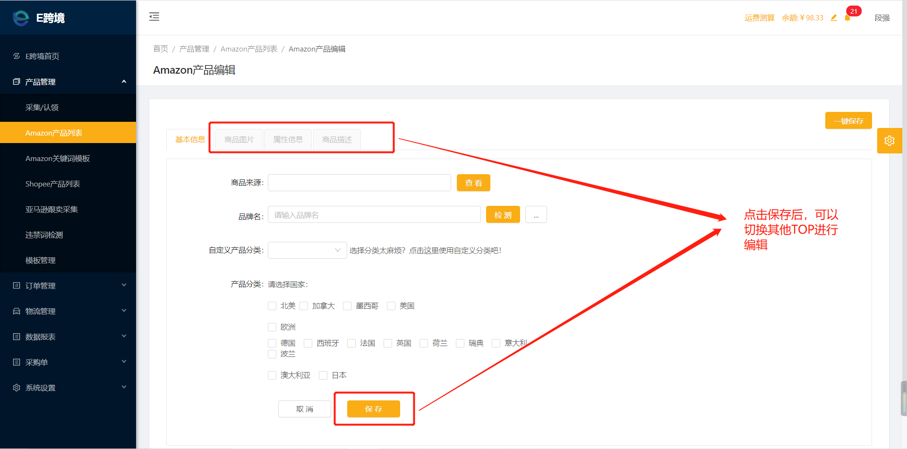Viewport: 907px width, 449px height.
Task: Check the 西班牙 checkbox
Action: (308, 343)
